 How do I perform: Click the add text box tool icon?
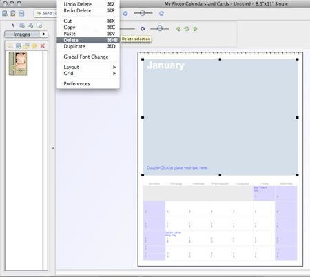[x=30, y=25]
